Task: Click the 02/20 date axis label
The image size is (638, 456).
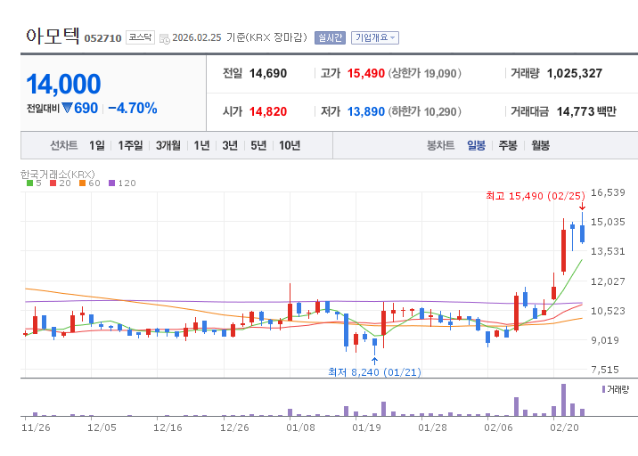Action: [564, 427]
